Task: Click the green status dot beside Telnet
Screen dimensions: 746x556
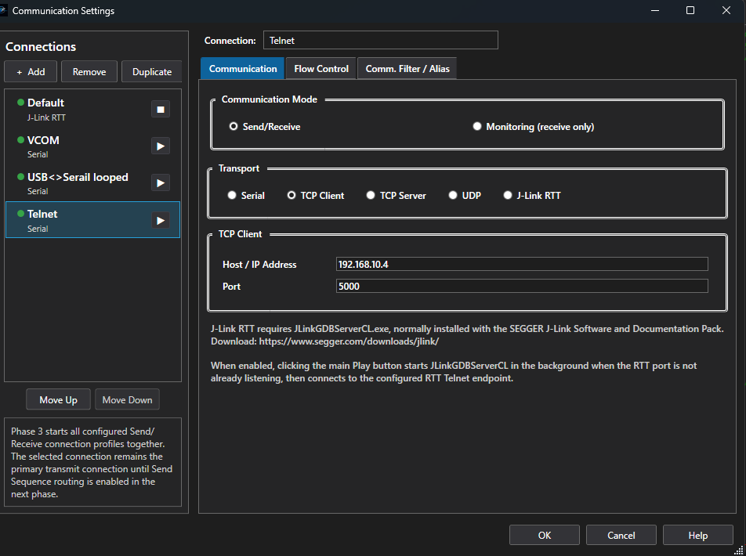Action: coord(20,214)
